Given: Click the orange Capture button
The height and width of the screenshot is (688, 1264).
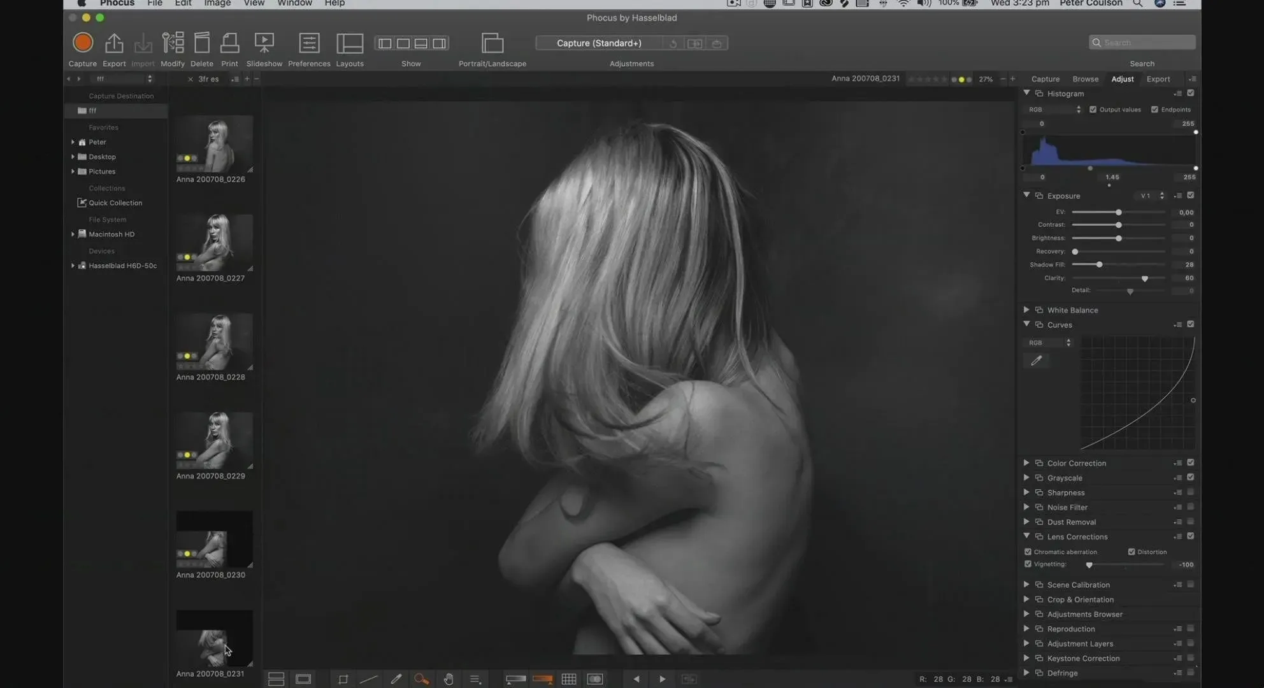Looking at the screenshot, I should coord(83,43).
